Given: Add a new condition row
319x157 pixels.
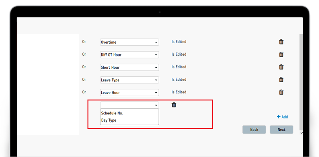Looking at the screenshot, I should pos(282,117).
